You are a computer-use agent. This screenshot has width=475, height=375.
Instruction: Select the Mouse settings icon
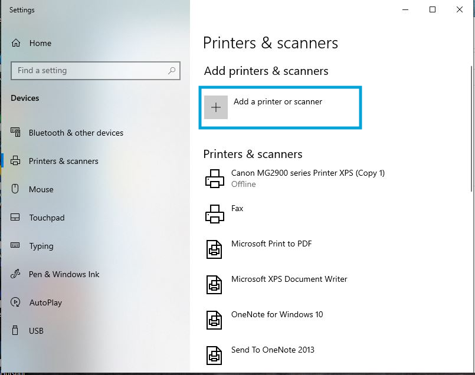16,189
